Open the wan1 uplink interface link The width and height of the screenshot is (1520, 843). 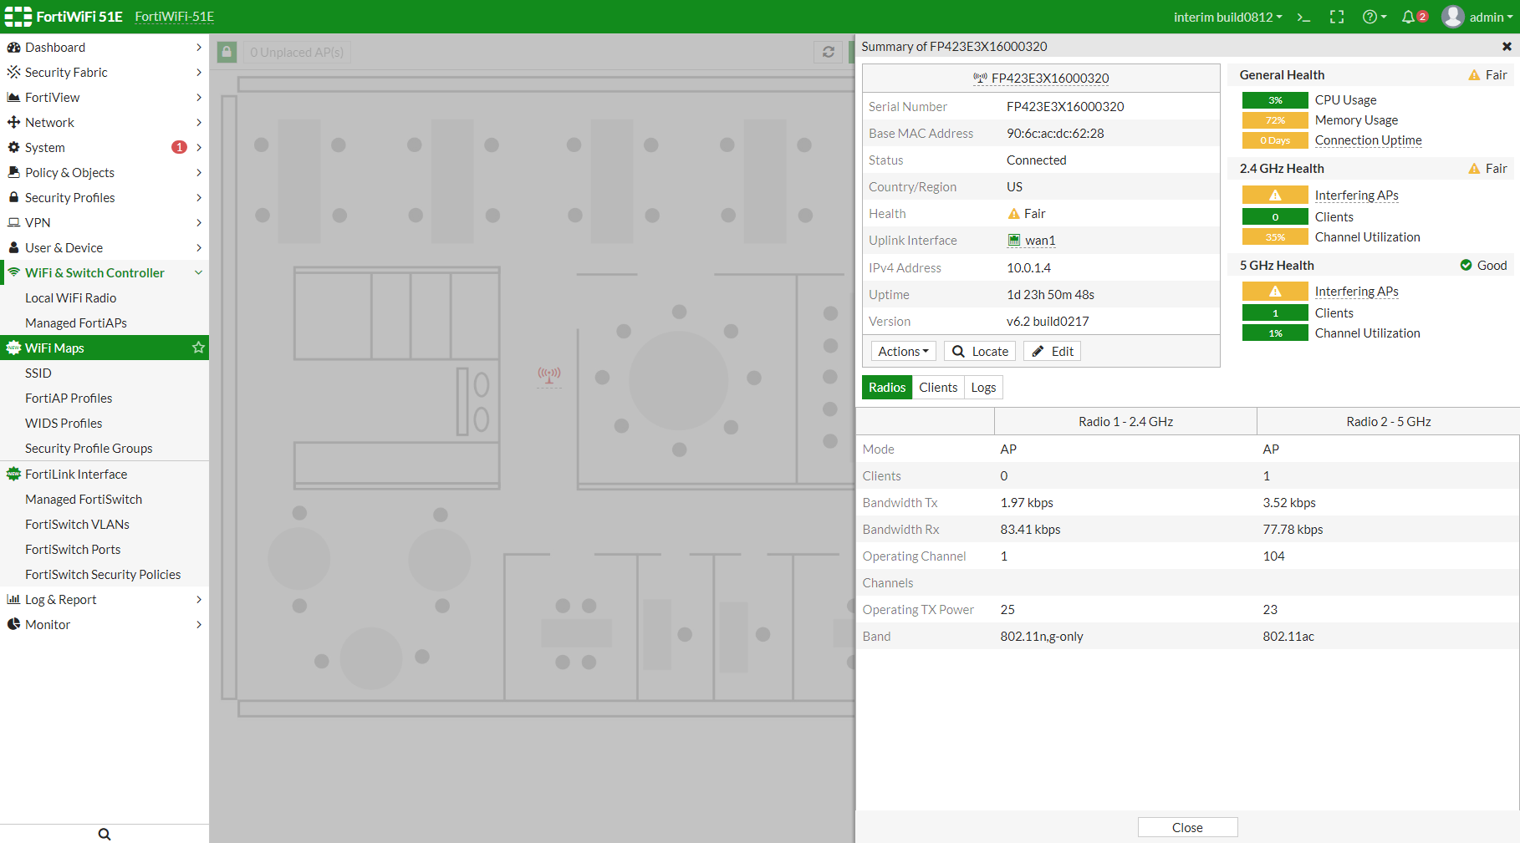pos(1040,241)
